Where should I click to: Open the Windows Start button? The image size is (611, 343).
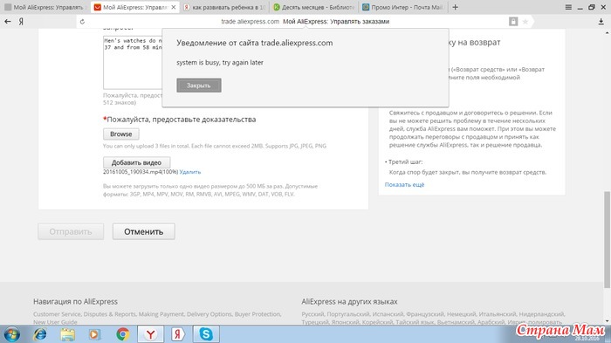click(11, 334)
